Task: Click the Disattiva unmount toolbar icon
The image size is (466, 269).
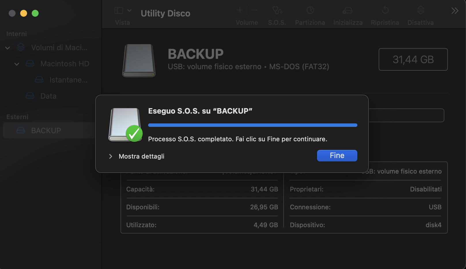Action: click(420, 11)
